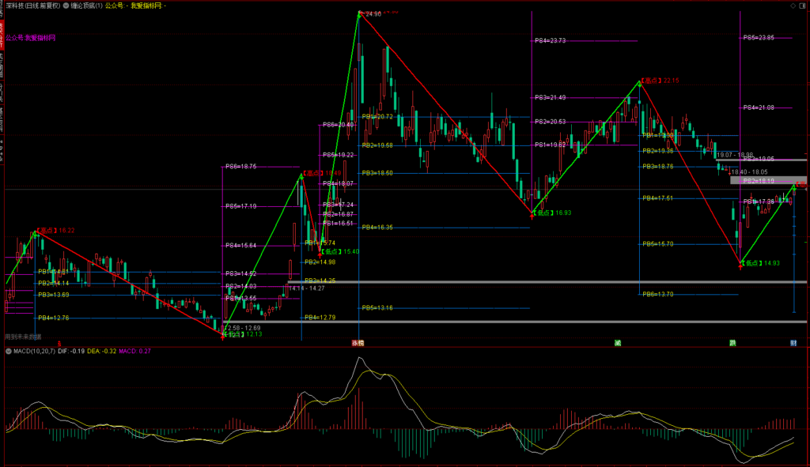Click the 缠论顶底(1) indicator name
The image size is (810, 467).
click(x=86, y=6)
